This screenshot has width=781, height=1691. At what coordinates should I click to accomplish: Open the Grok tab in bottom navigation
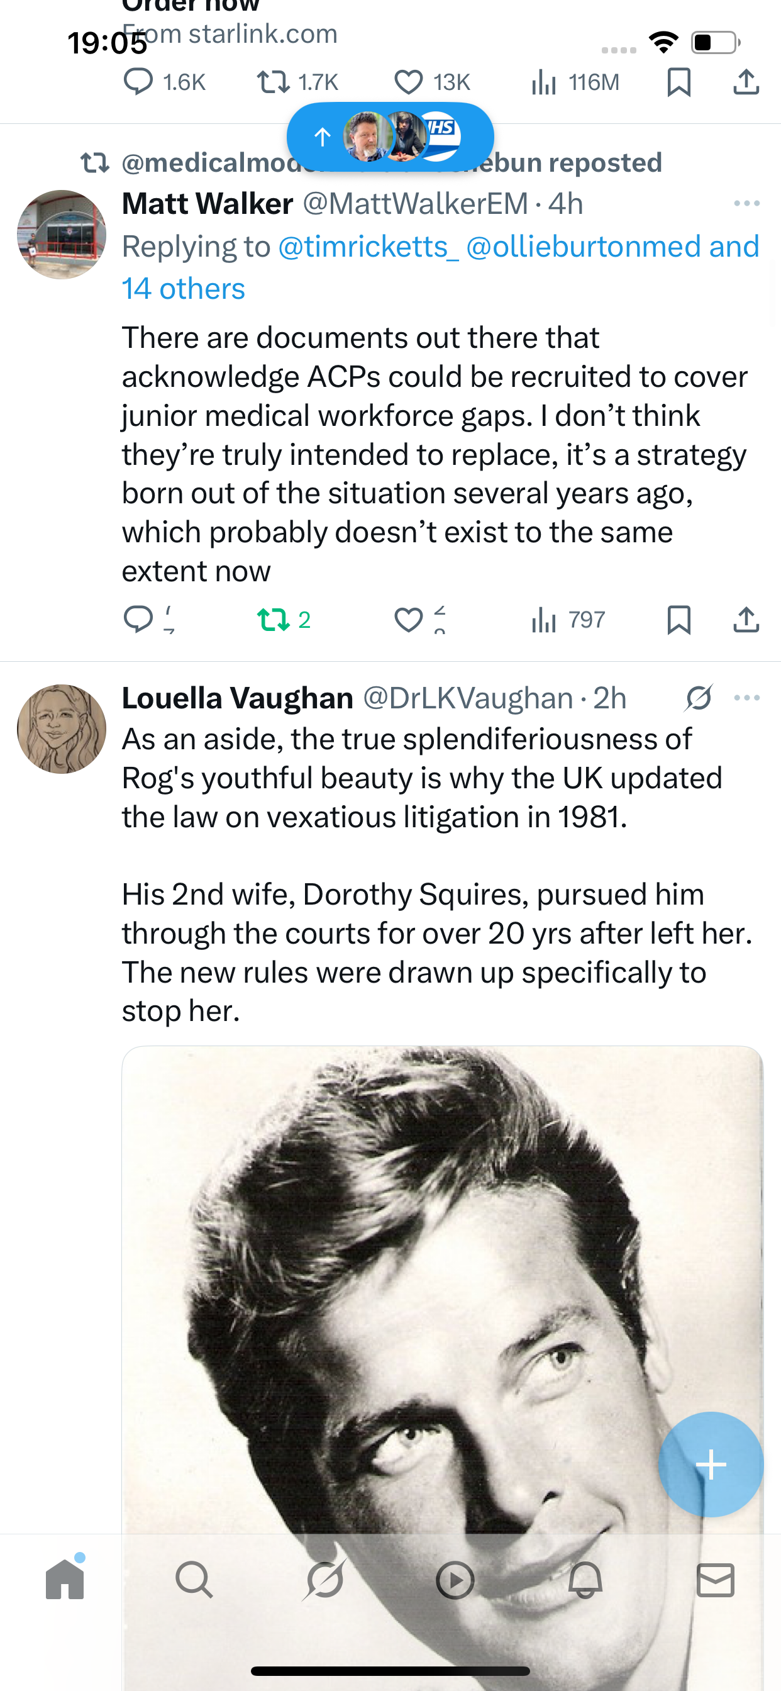coord(324,1580)
